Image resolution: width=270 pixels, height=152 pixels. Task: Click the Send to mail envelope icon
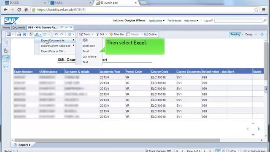coord(45,34)
